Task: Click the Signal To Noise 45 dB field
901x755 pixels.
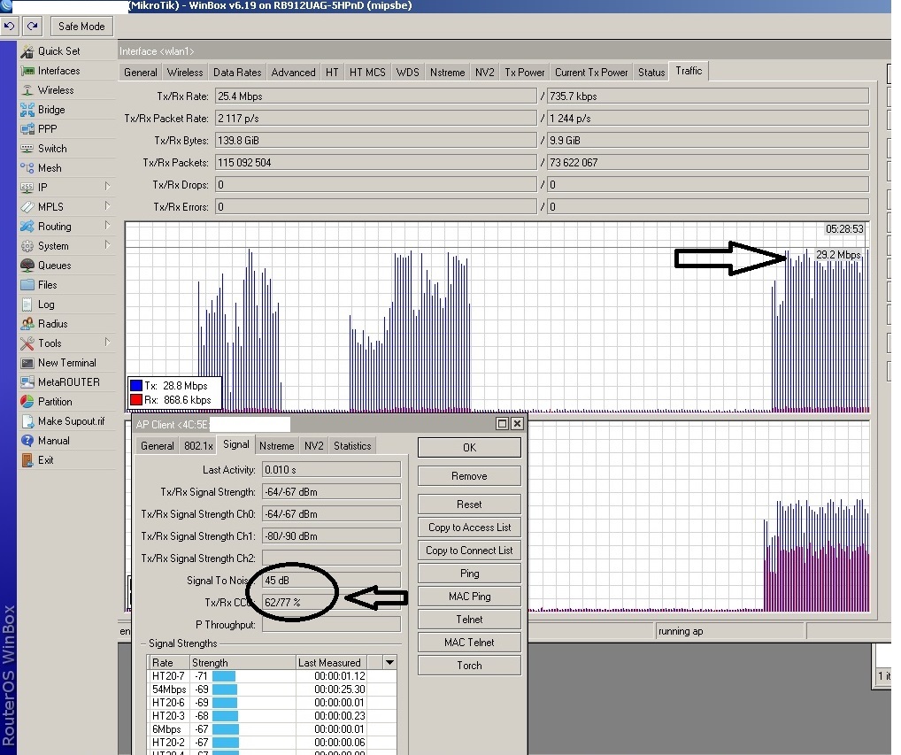Action: 332,581
